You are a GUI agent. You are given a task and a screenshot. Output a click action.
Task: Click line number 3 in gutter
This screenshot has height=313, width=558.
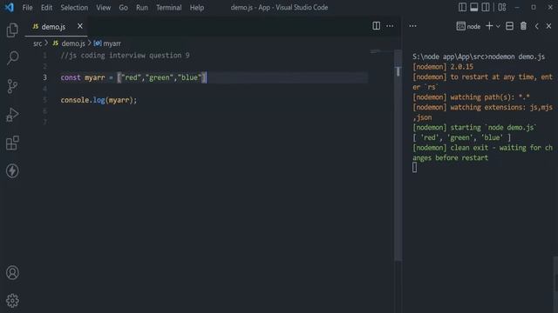[44, 77]
